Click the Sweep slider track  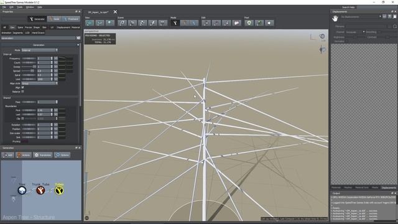pos(29,67)
